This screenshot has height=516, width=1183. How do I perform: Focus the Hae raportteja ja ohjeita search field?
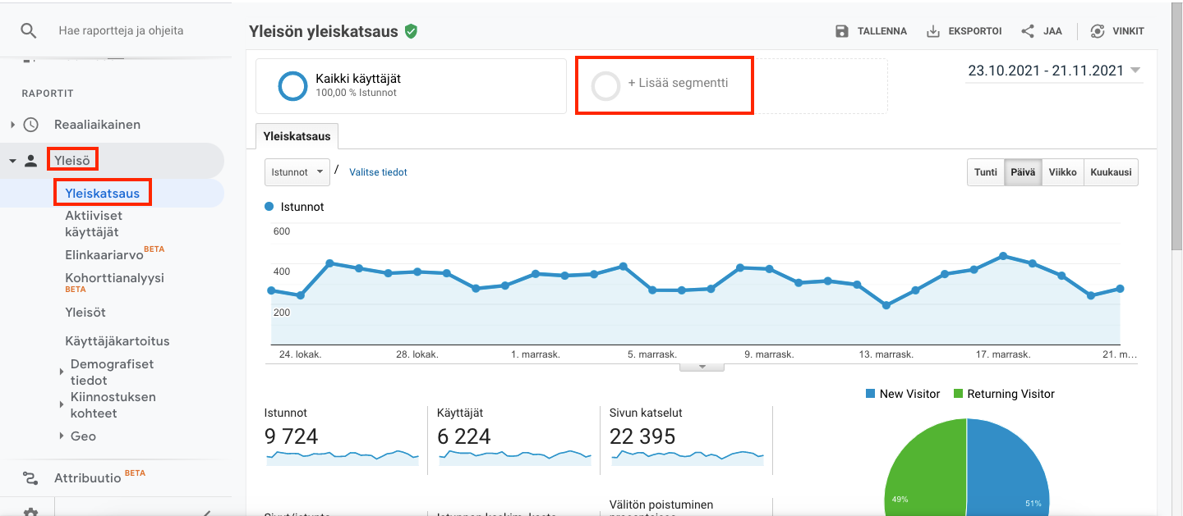[x=122, y=31]
